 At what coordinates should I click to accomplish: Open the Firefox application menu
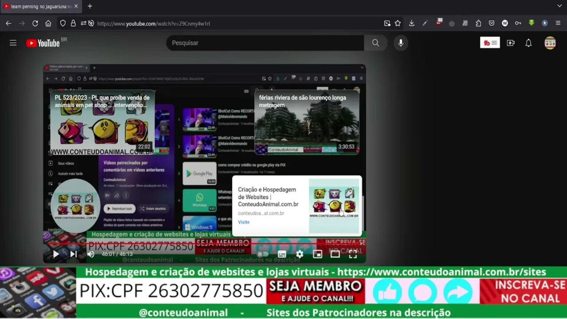tap(558, 23)
